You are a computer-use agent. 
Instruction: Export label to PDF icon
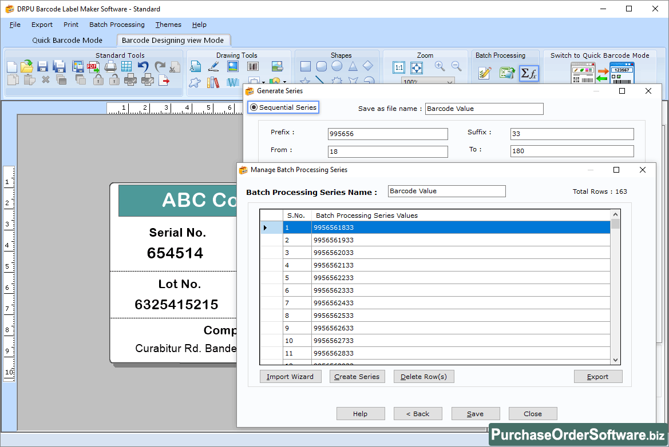click(x=92, y=67)
